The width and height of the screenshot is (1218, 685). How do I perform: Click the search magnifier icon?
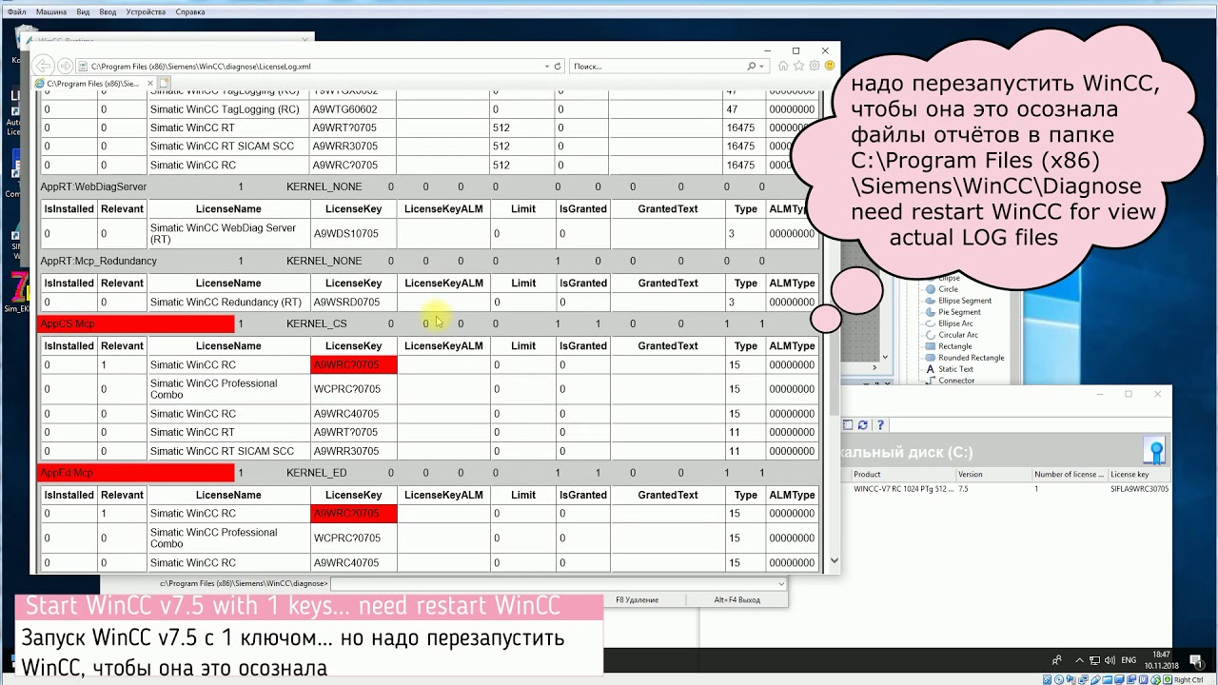coord(752,67)
